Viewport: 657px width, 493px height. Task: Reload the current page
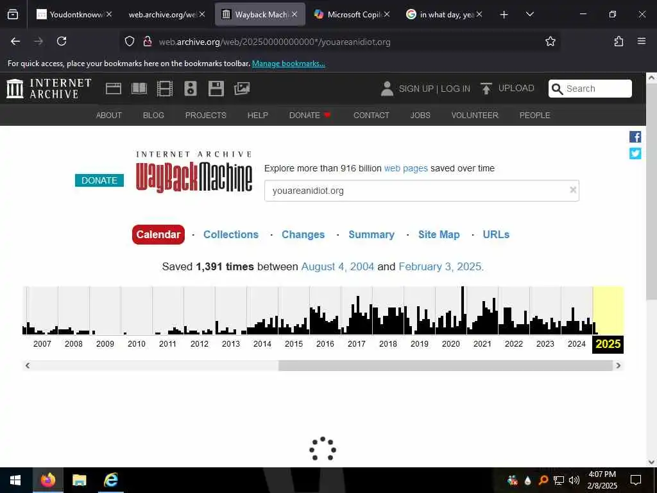click(x=62, y=41)
